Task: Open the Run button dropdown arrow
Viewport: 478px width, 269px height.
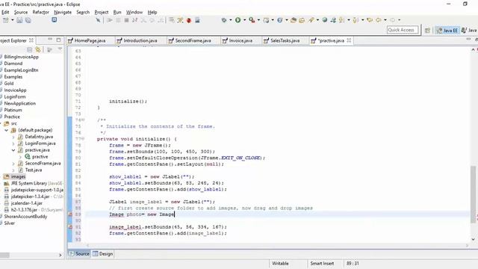Action: (x=244, y=20)
